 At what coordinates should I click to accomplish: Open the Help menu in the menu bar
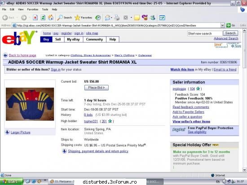coord(54,9)
